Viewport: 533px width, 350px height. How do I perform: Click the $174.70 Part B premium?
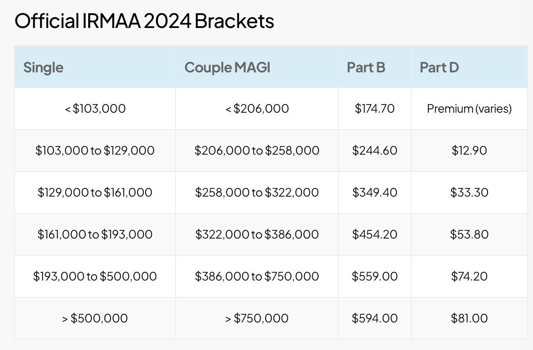(374, 109)
